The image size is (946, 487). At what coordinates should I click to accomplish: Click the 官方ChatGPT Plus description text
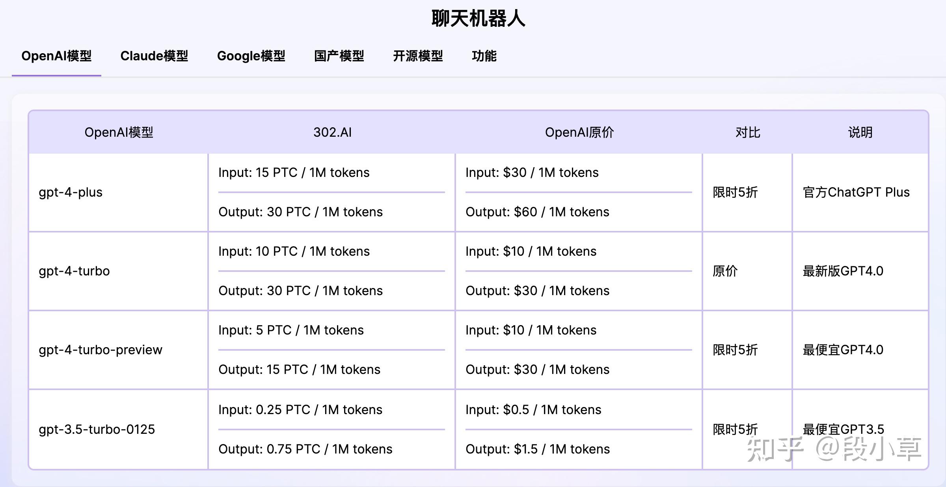[x=855, y=192]
